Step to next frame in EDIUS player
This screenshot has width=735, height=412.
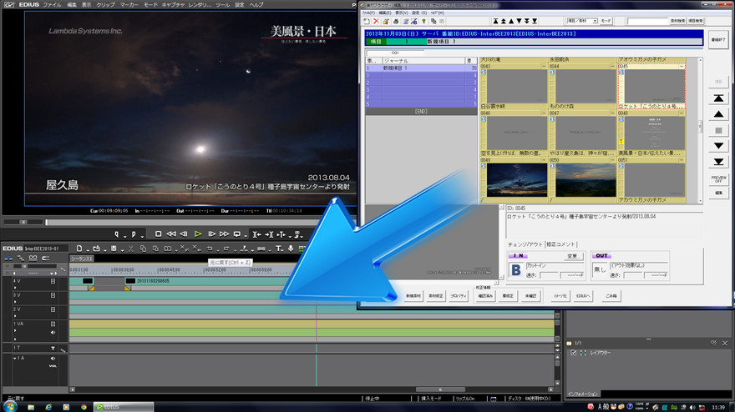(x=212, y=234)
